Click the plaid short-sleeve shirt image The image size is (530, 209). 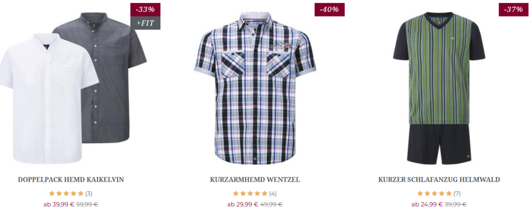(255, 88)
